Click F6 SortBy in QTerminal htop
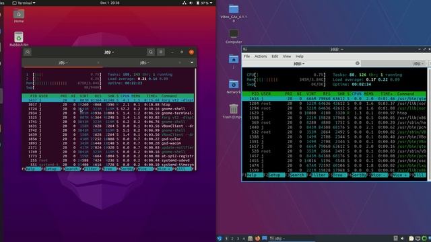 [358, 175]
